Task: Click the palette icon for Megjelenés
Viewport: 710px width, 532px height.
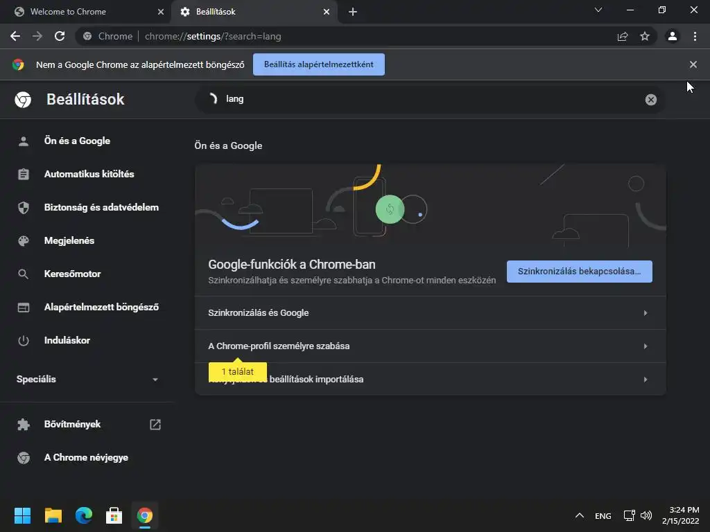Action: tap(24, 240)
